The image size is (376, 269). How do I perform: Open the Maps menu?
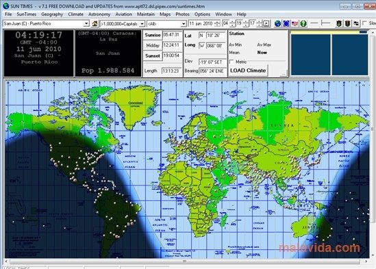coord(165,14)
